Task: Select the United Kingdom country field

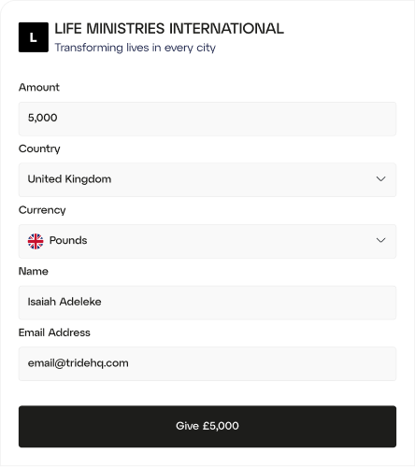Action: pos(207,179)
